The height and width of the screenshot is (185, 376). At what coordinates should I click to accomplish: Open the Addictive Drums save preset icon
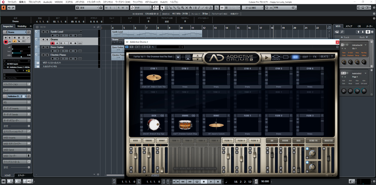[x=188, y=57]
